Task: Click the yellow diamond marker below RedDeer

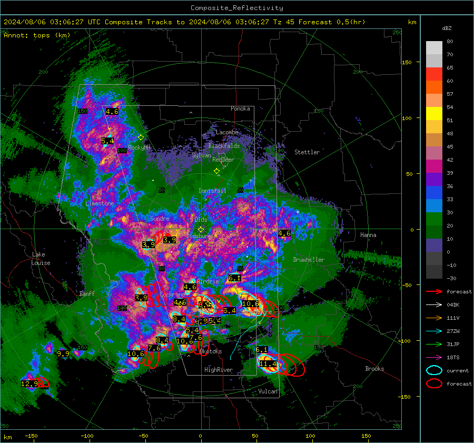Action: click(x=217, y=171)
